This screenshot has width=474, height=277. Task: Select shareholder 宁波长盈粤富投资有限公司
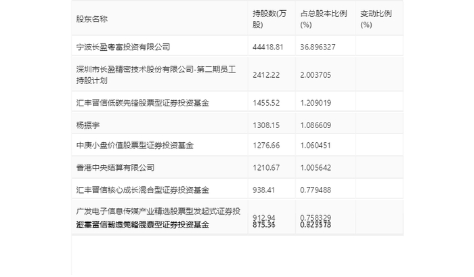pyautogui.click(x=123, y=47)
